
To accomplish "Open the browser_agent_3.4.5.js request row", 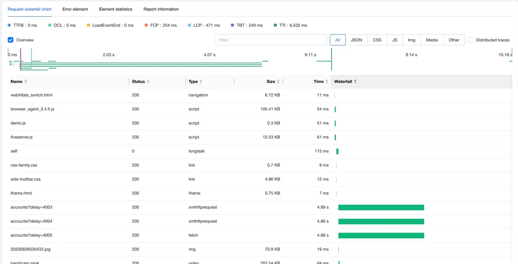I will pyautogui.click(x=32, y=109).
